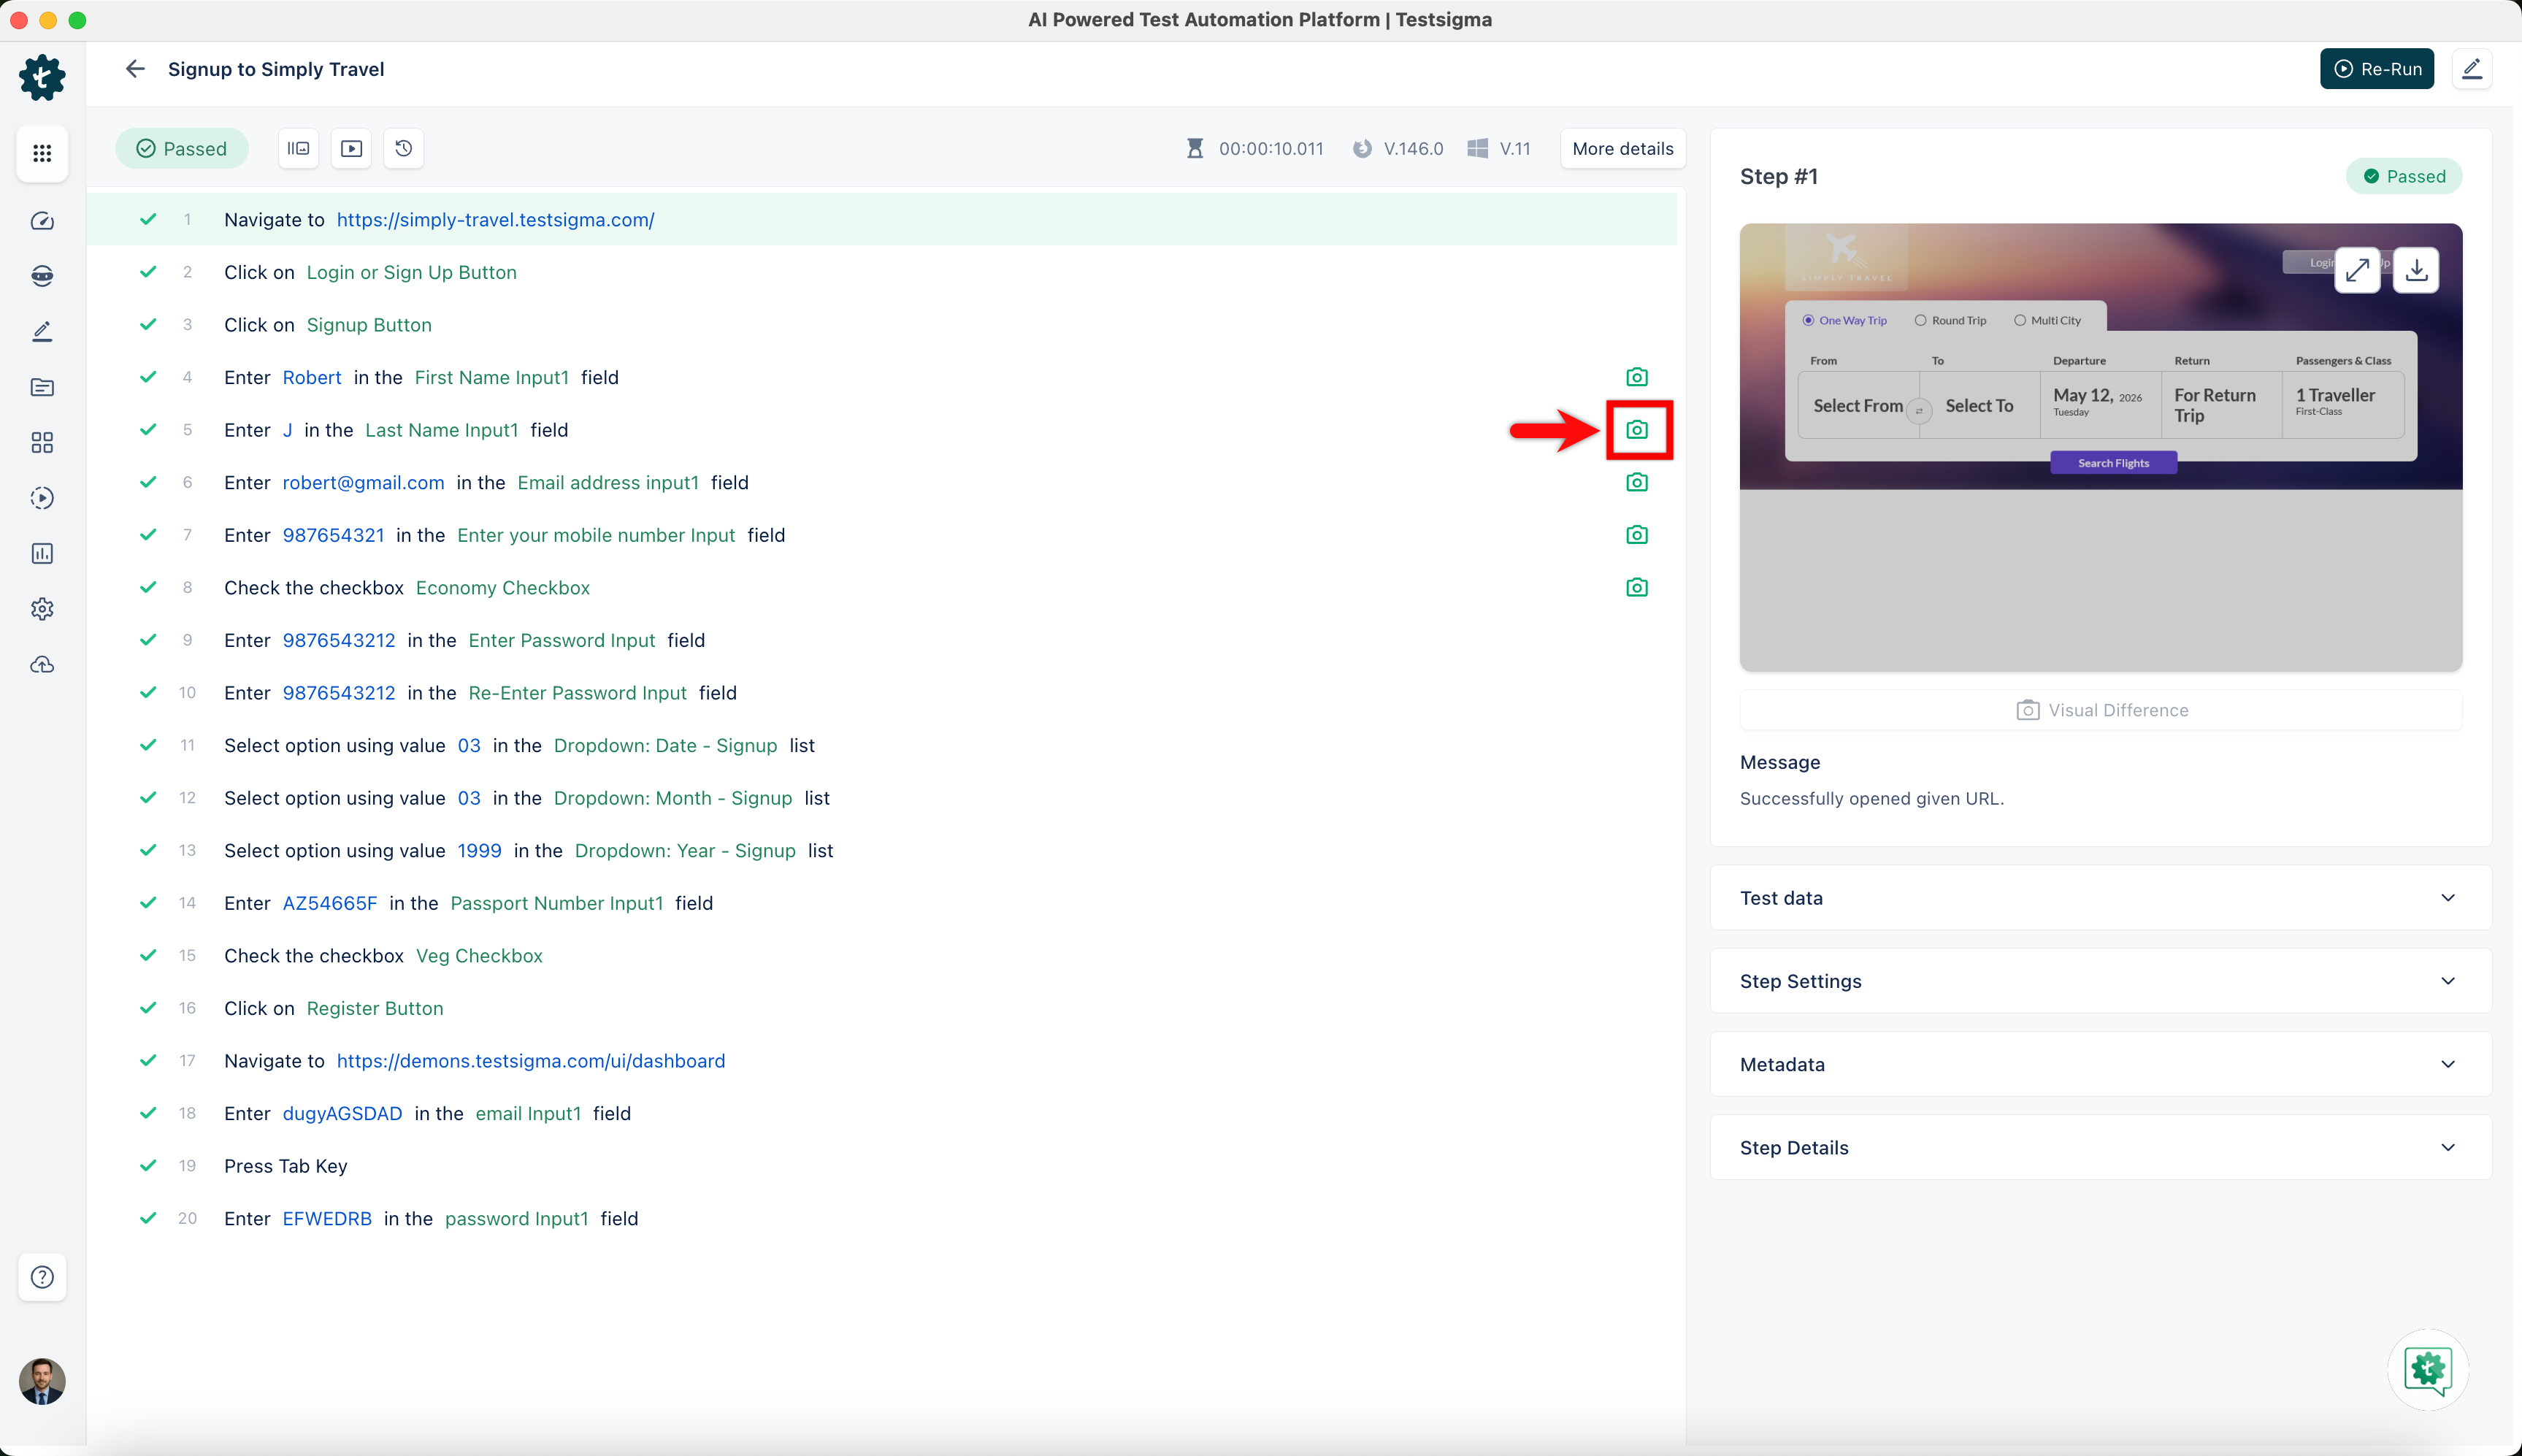Open the user profile avatar

click(x=42, y=1381)
